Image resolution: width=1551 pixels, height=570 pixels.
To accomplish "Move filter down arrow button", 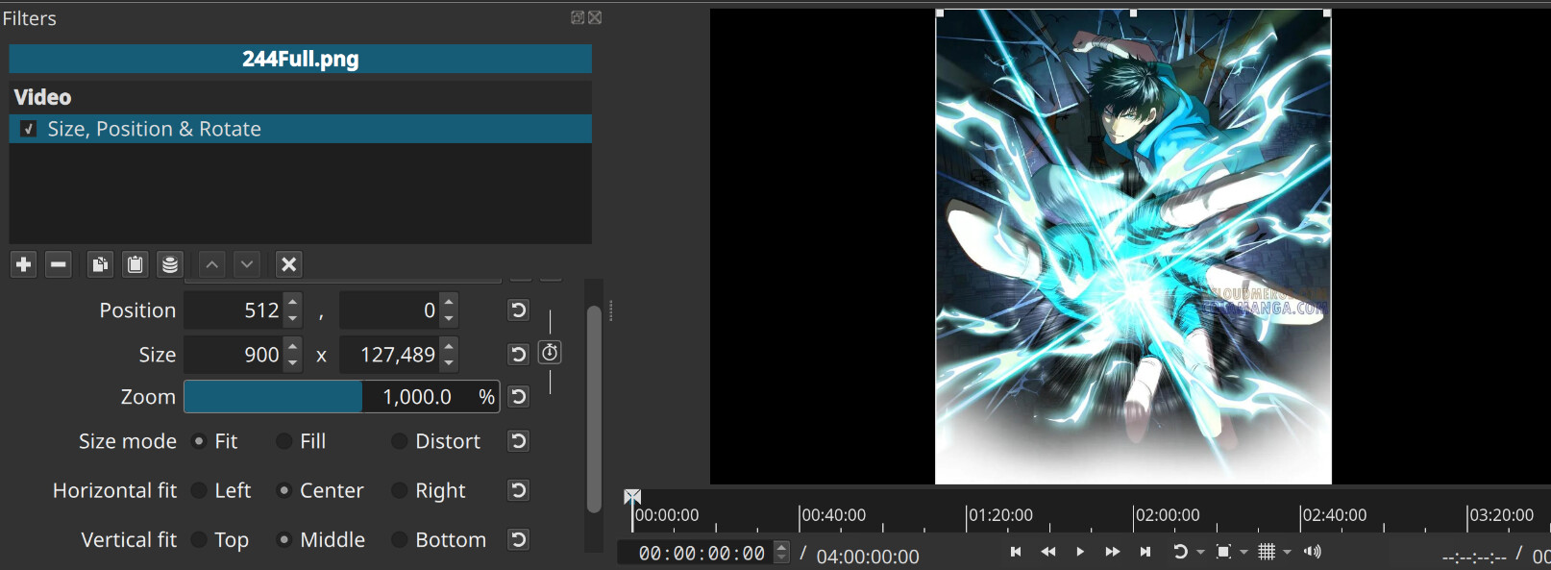I will [x=247, y=264].
